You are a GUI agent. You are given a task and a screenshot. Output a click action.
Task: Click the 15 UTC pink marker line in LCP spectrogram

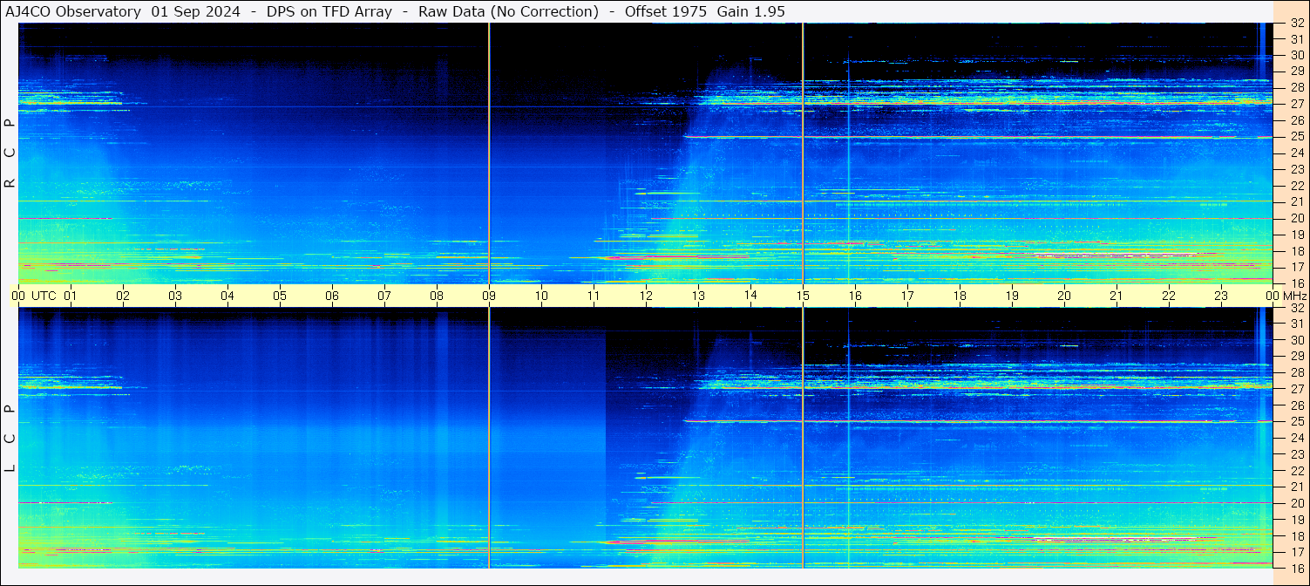[x=803, y=438]
